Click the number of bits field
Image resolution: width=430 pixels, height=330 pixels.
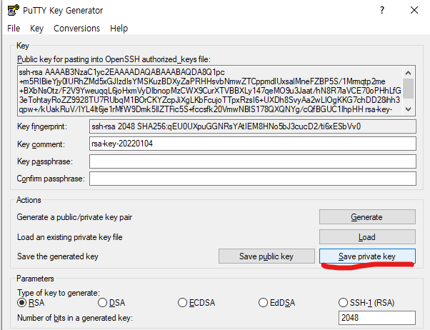point(377,318)
